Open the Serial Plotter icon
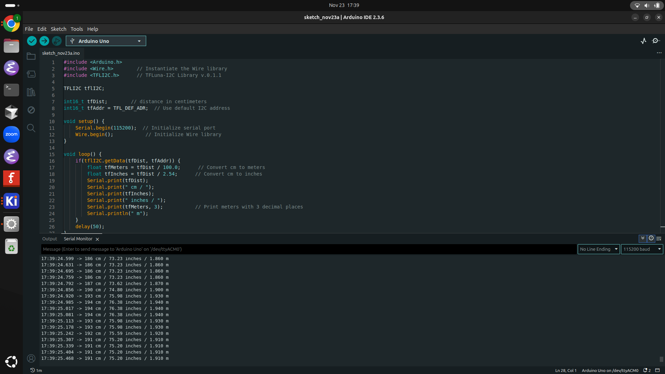Screen dimensions: 665x374 (x=644, y=41)
